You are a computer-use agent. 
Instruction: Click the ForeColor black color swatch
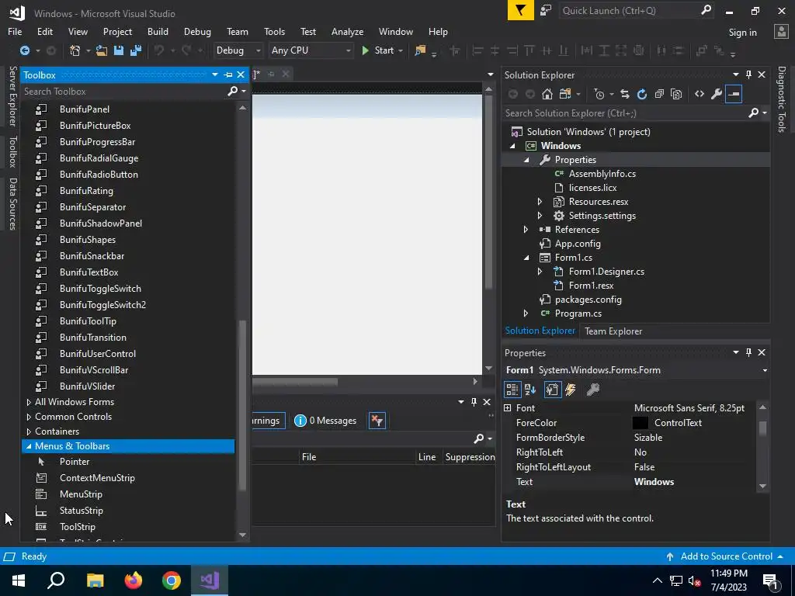point(641,423)
